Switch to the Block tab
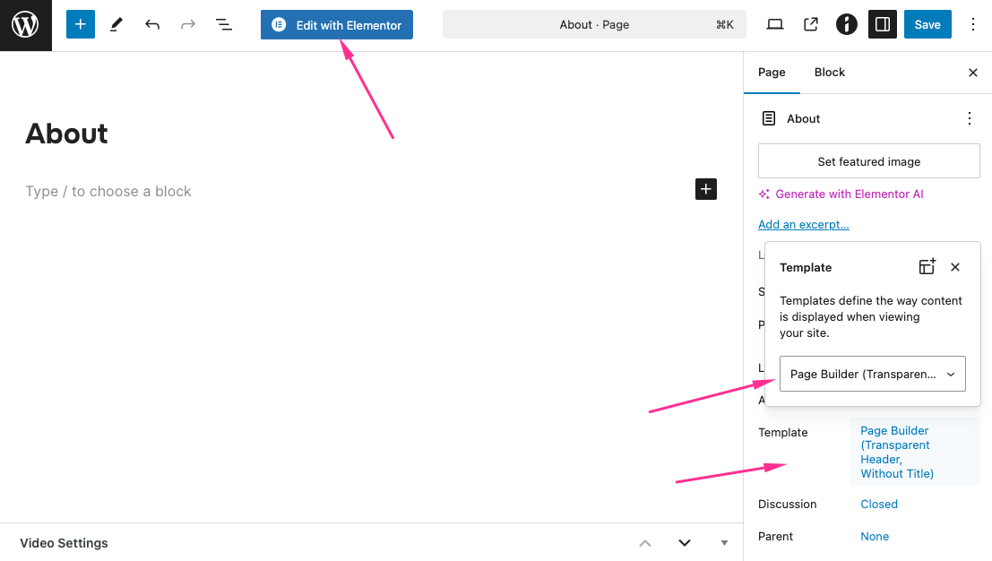Image resolution: width=992 pixels, height=561 pixels. tap(829, 73)
